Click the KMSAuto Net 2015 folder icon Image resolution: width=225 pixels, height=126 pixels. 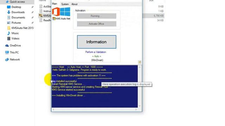(9, 28)
